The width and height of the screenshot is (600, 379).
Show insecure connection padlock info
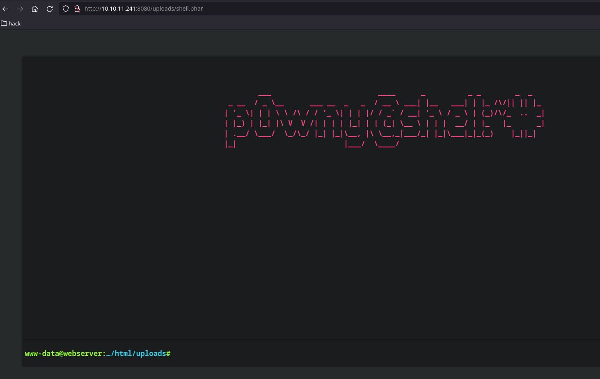coord(77,9)
